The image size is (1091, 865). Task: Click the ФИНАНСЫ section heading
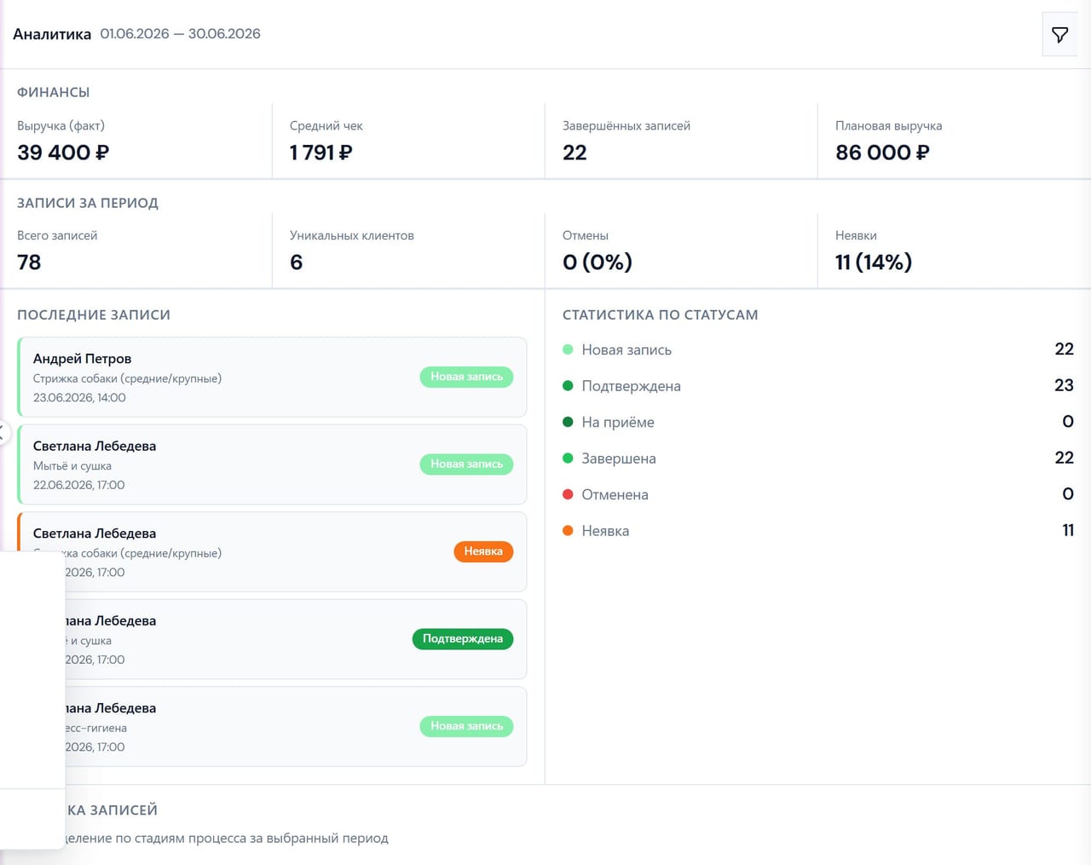pos(54,92)
